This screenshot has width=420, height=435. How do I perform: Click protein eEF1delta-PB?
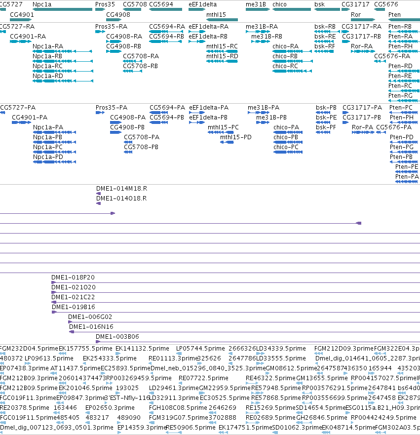coord(208,118)
